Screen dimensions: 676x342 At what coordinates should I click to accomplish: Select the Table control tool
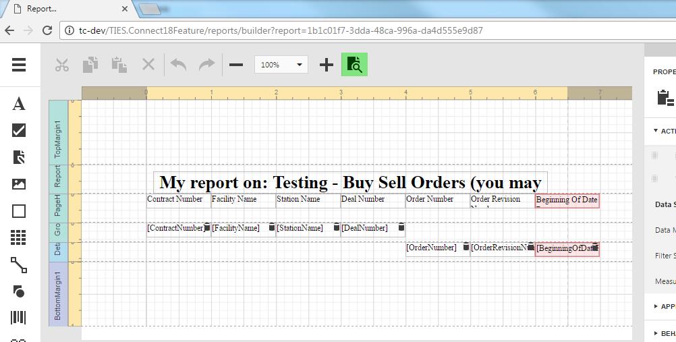click(19, 237)
